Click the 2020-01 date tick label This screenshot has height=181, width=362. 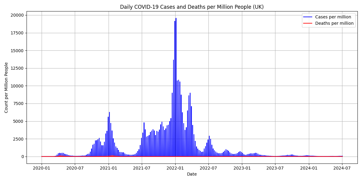[42, 168]
